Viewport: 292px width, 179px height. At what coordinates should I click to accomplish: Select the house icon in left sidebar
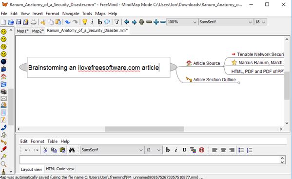pyautogui.click(x=3, y=76)
